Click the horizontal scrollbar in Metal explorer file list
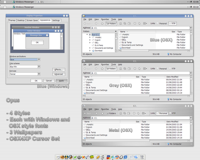200x160 pixels. click(x=136, y=140)
